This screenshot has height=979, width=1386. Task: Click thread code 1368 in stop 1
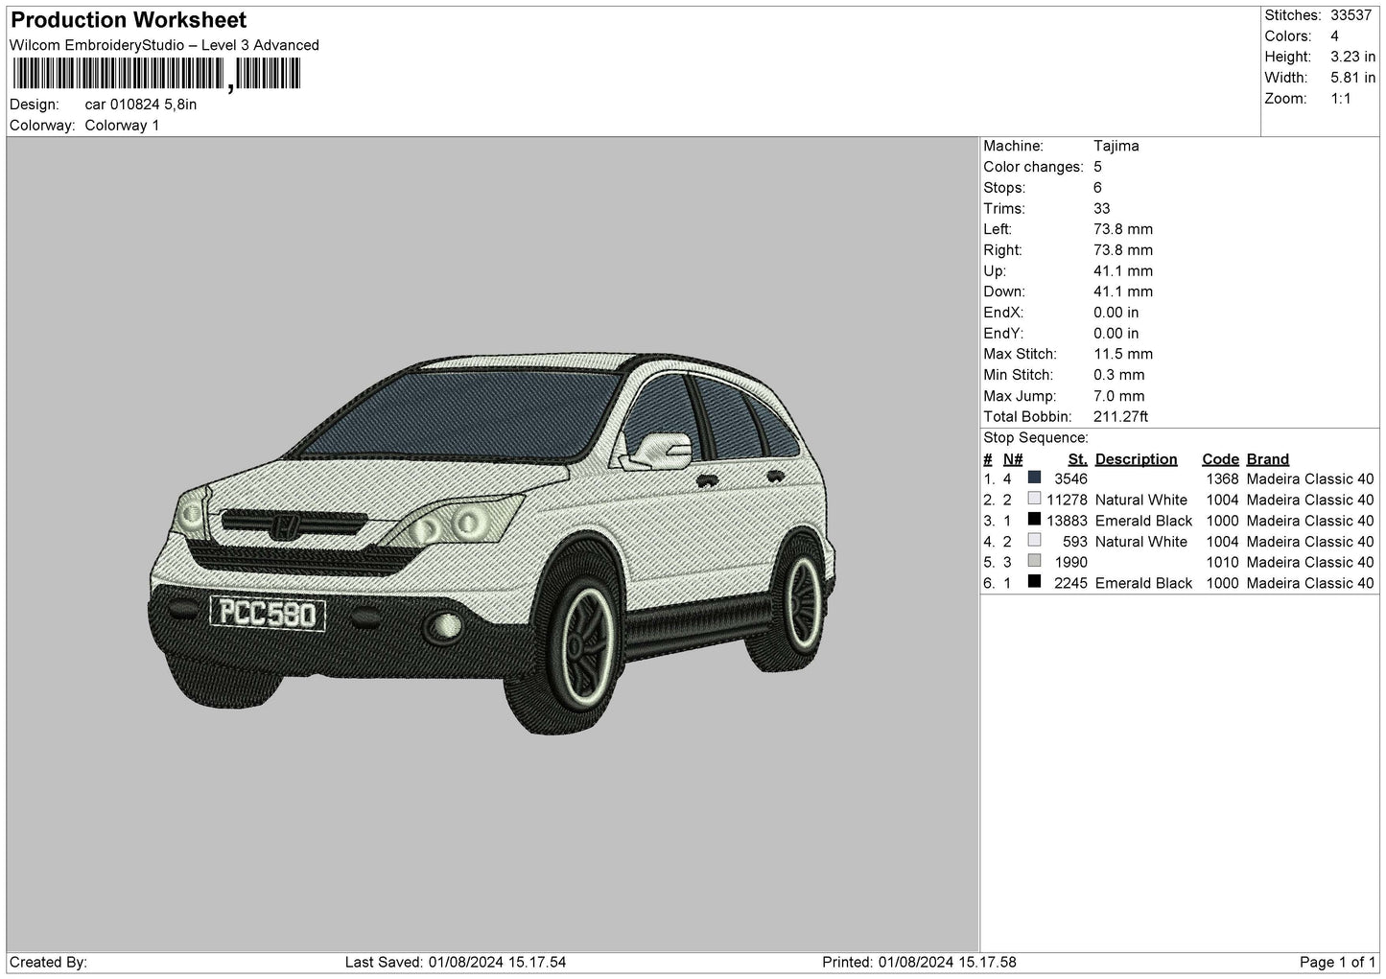point(1222,478)
